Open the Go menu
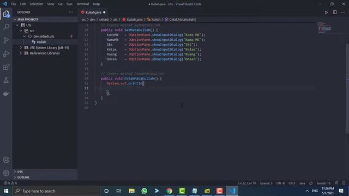Image resolution: width=349 pixels, height=196 pixels. point(61,4)
